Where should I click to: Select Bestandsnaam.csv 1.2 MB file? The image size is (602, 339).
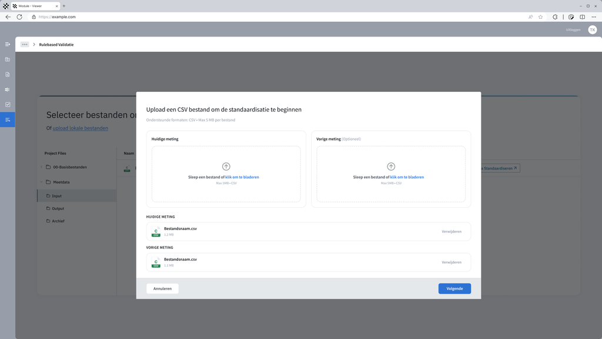coord(308,231)
